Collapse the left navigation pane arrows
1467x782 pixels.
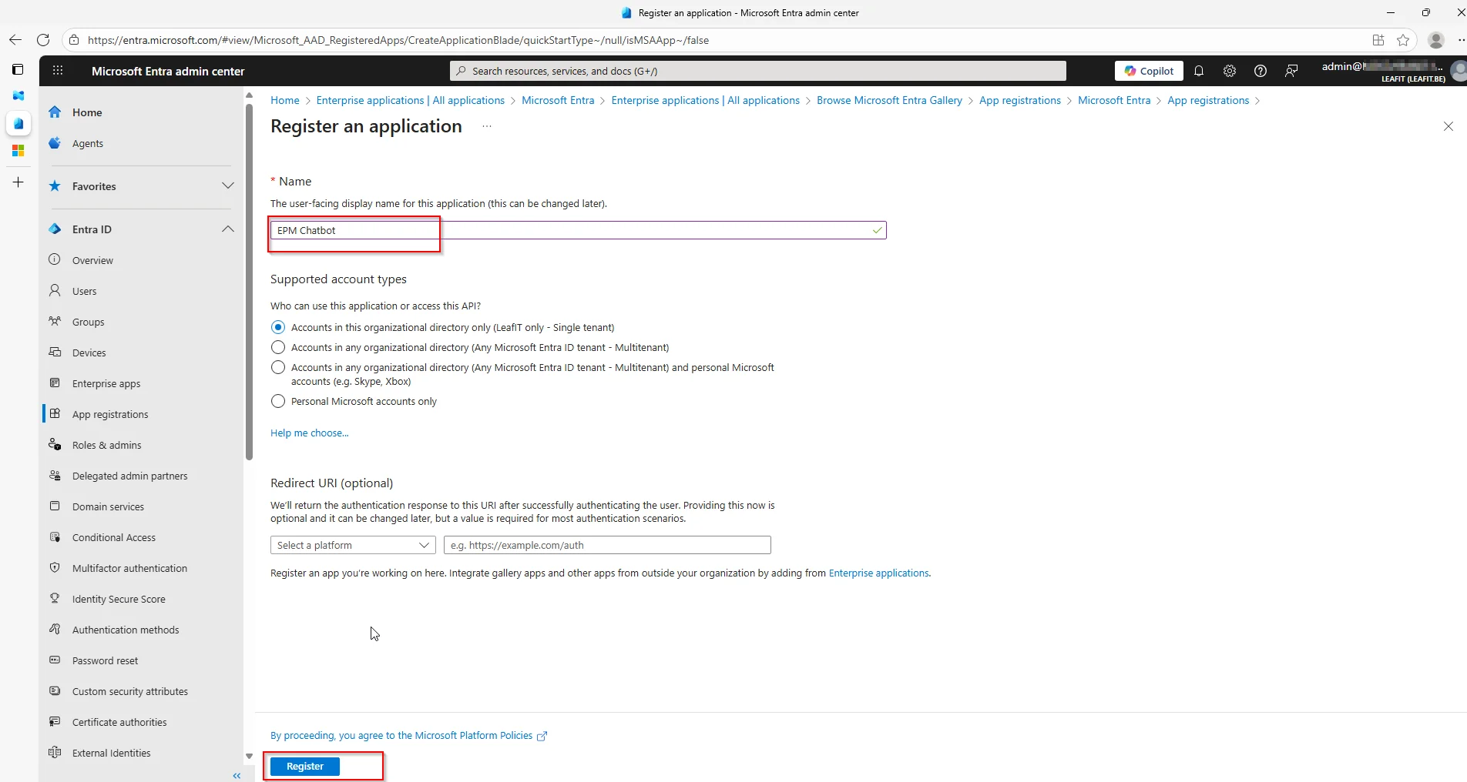237,775
